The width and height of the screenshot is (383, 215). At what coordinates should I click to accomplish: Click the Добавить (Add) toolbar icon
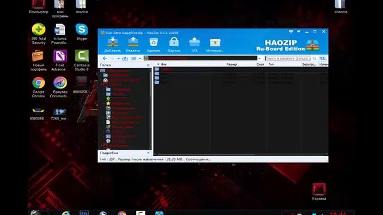tap(113, 44)
